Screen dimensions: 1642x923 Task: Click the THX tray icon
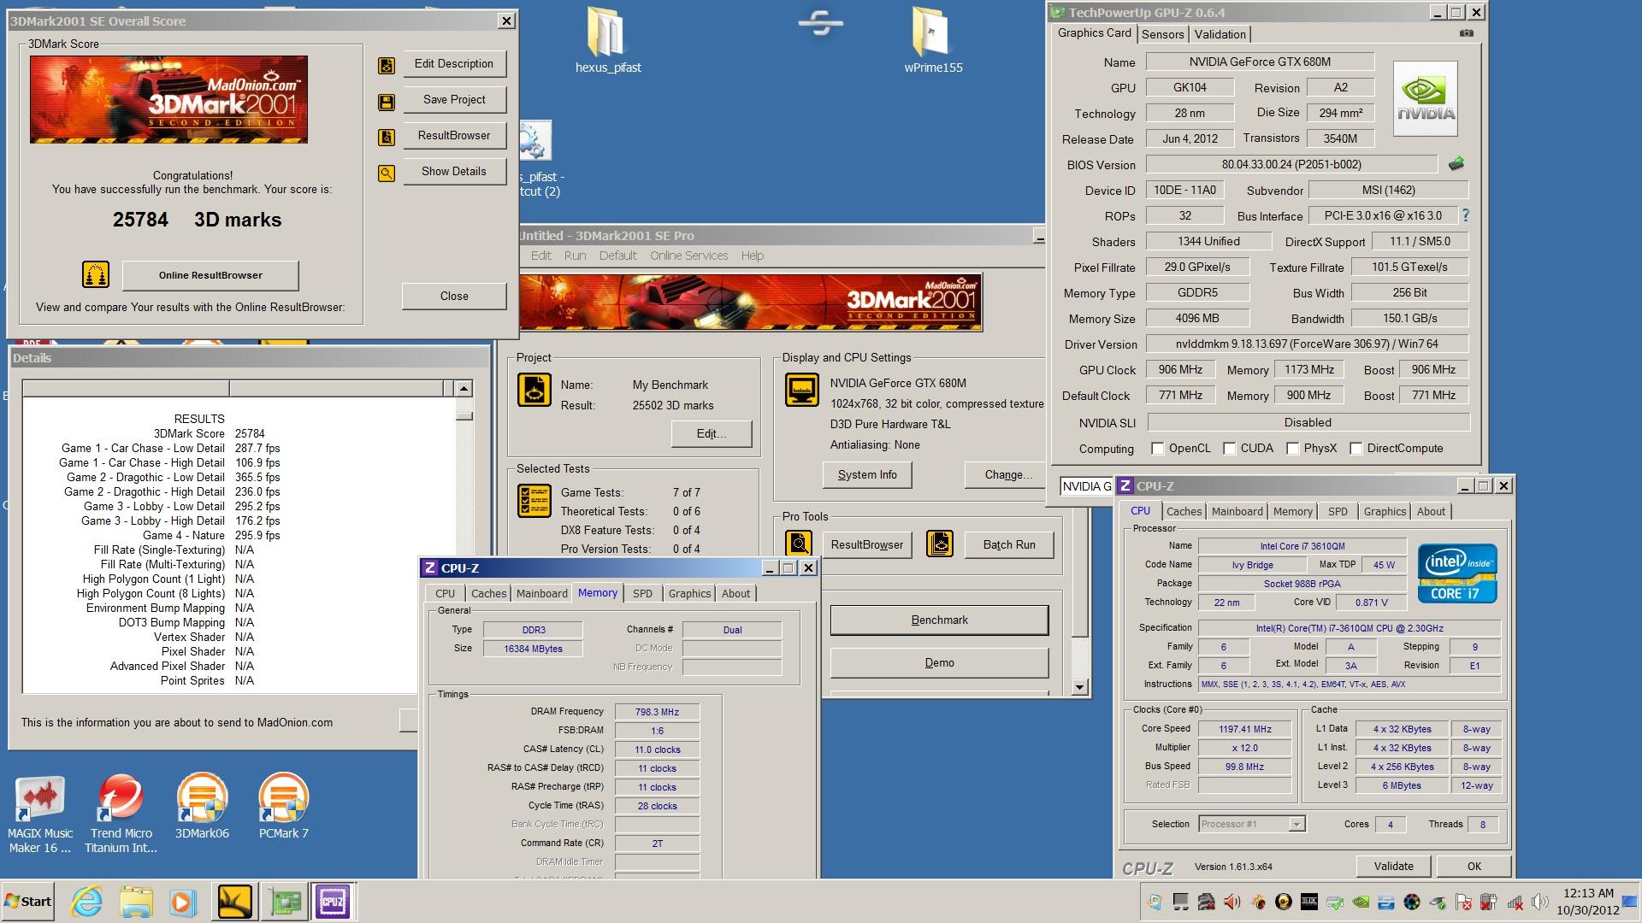tap(1309, 902)
